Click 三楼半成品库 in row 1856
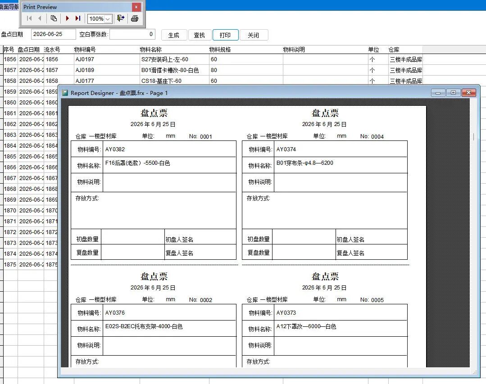Image resolution: width=486 pixels, height=384 pixels. pyautogui.click(x=406, y=59)
